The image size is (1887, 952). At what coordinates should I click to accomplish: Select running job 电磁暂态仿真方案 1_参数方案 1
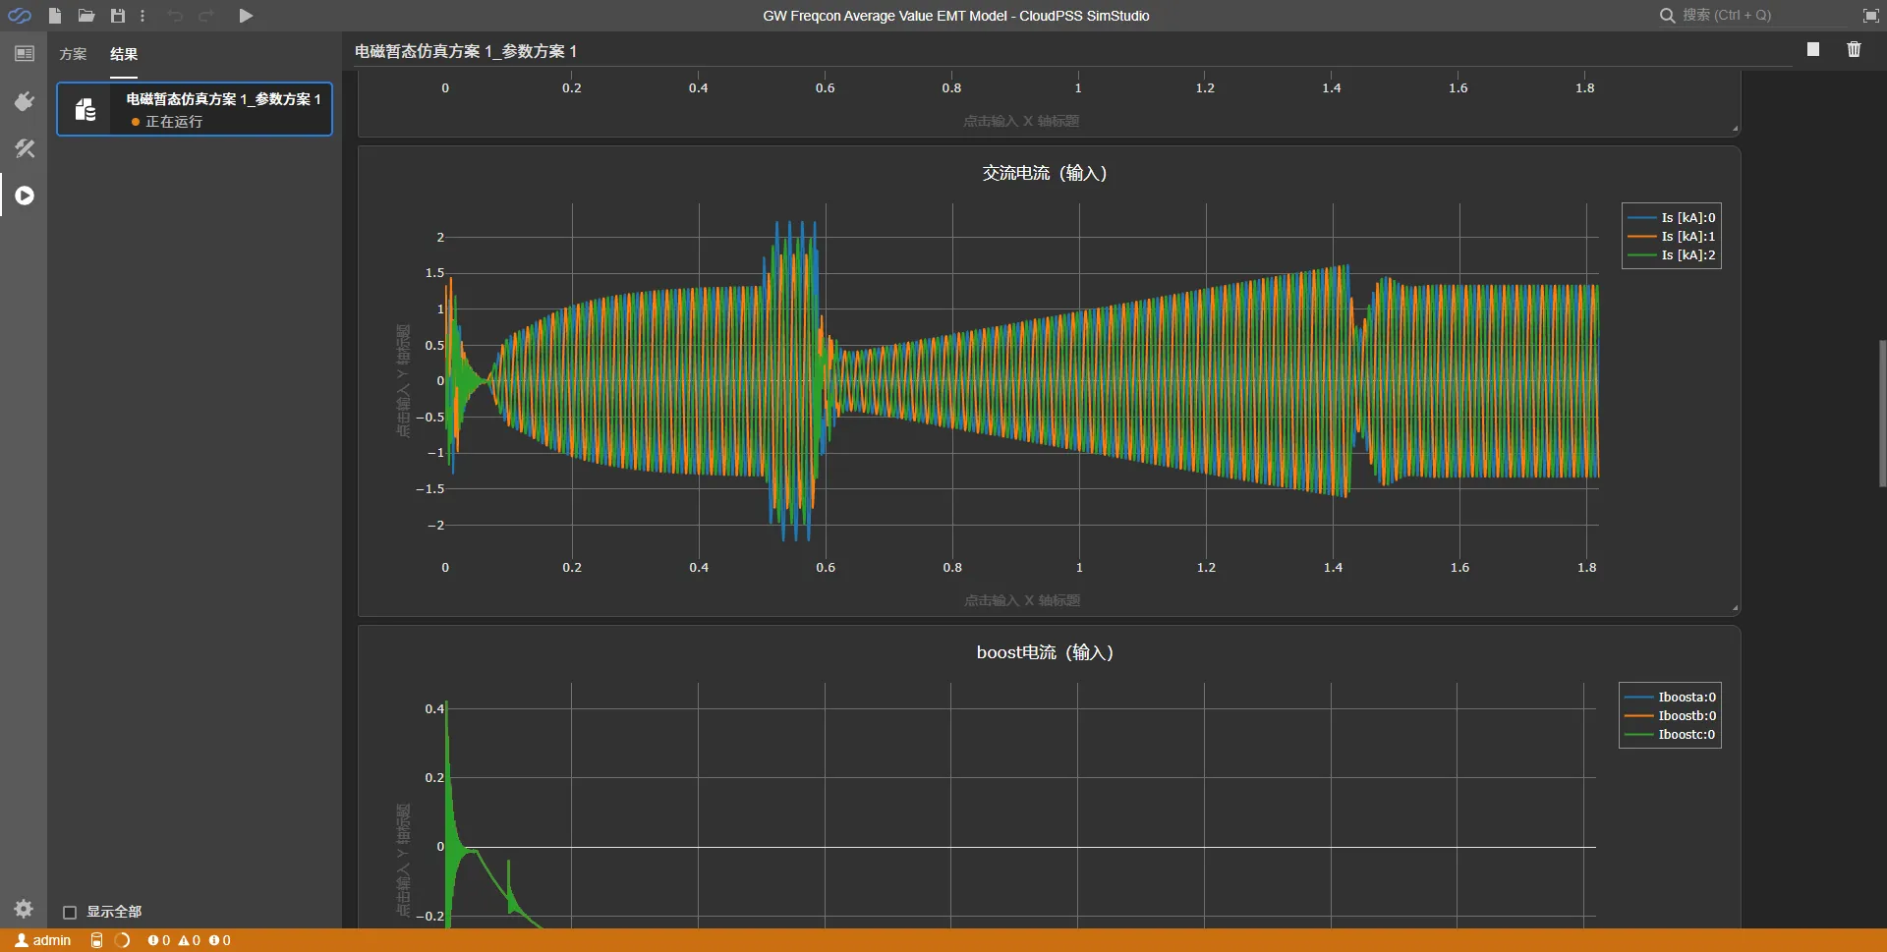pos(195,109)
